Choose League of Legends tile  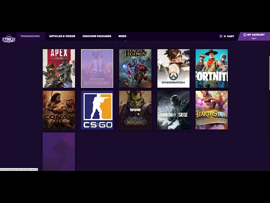135,69
